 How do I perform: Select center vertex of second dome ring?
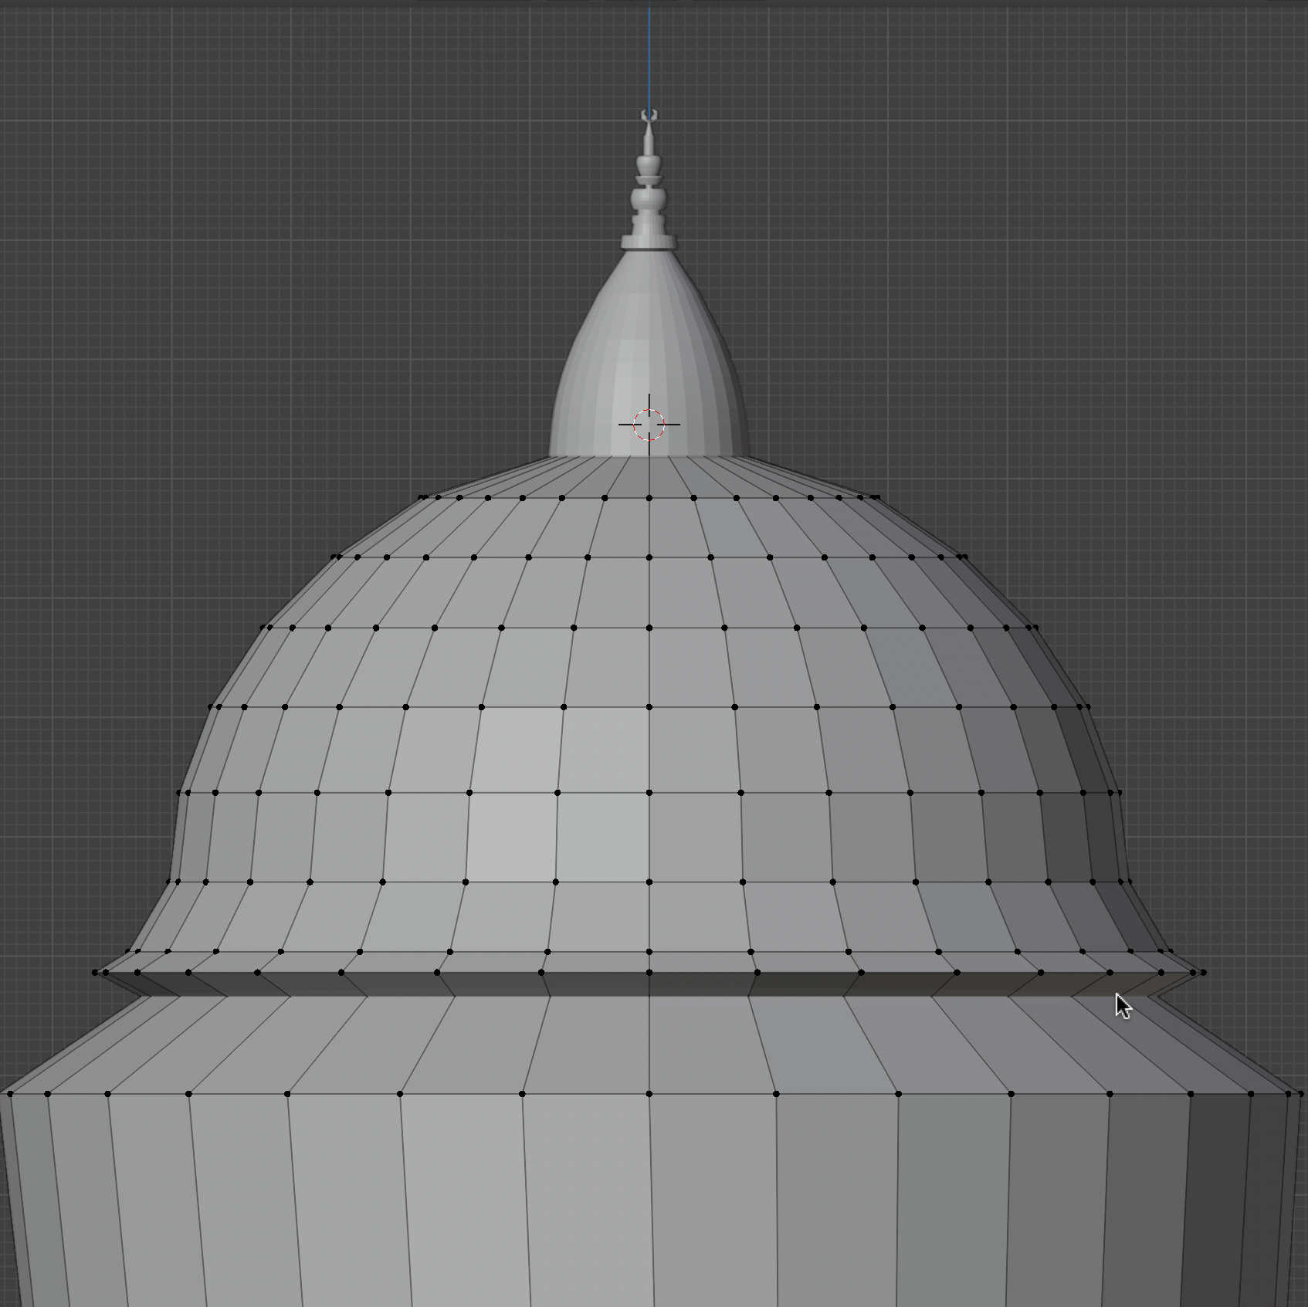tap(649, 557)
